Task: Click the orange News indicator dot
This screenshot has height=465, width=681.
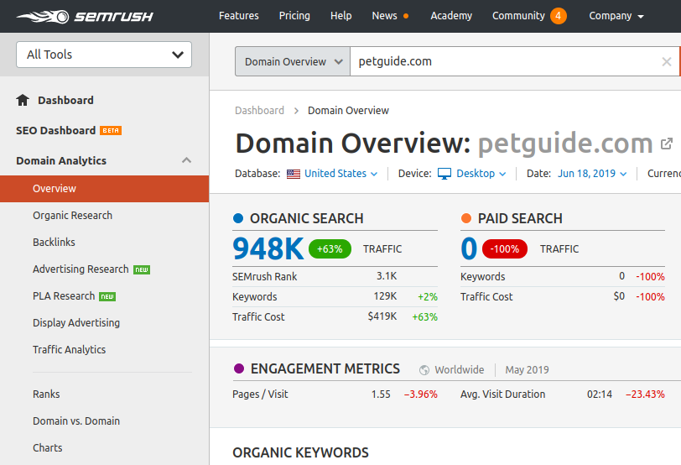Action: click(406, 16)
